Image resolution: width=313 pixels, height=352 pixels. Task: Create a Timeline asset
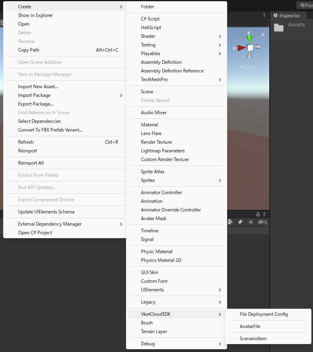point(176,231)
